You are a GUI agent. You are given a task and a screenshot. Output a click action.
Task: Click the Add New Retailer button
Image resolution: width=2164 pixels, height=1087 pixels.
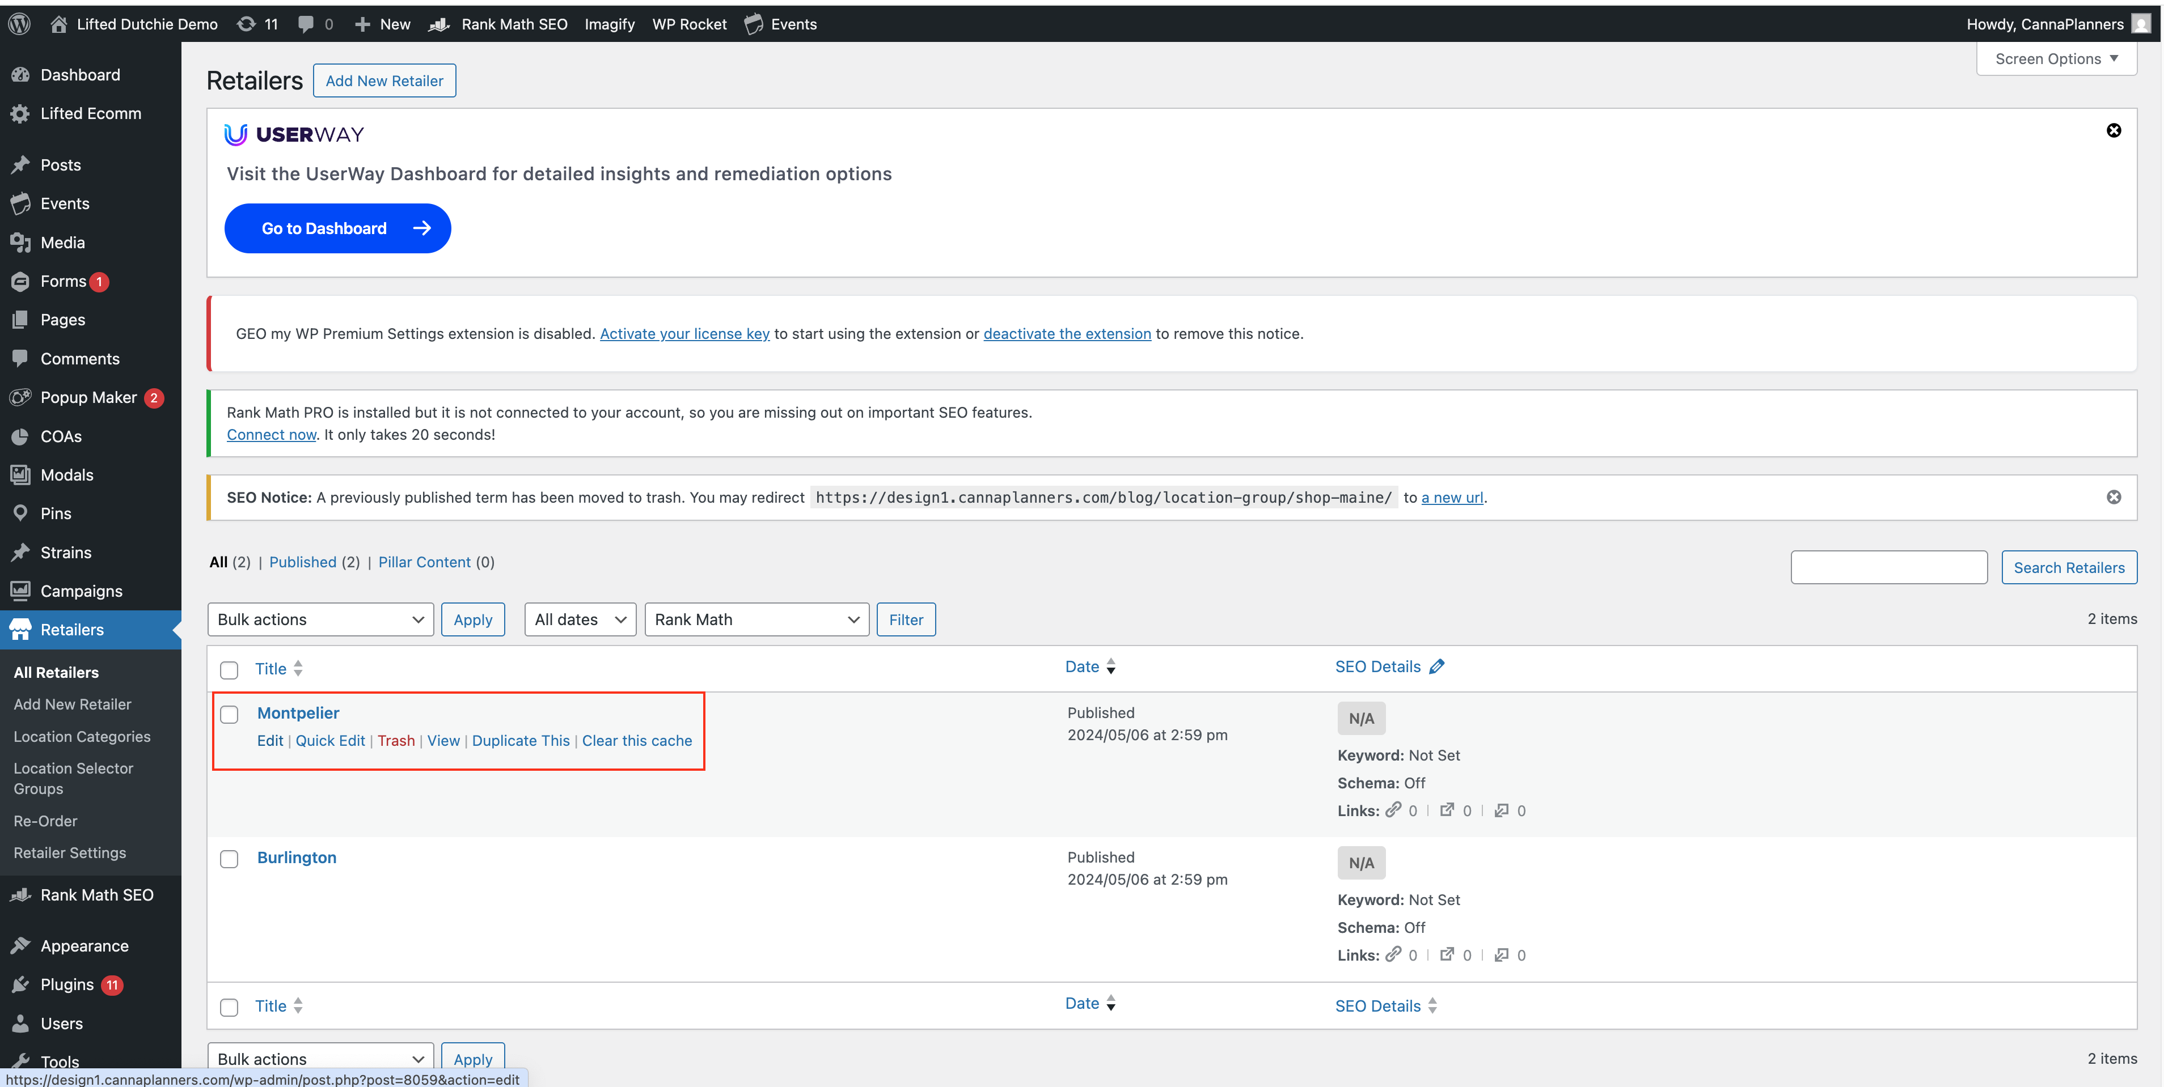pos(384,80)
